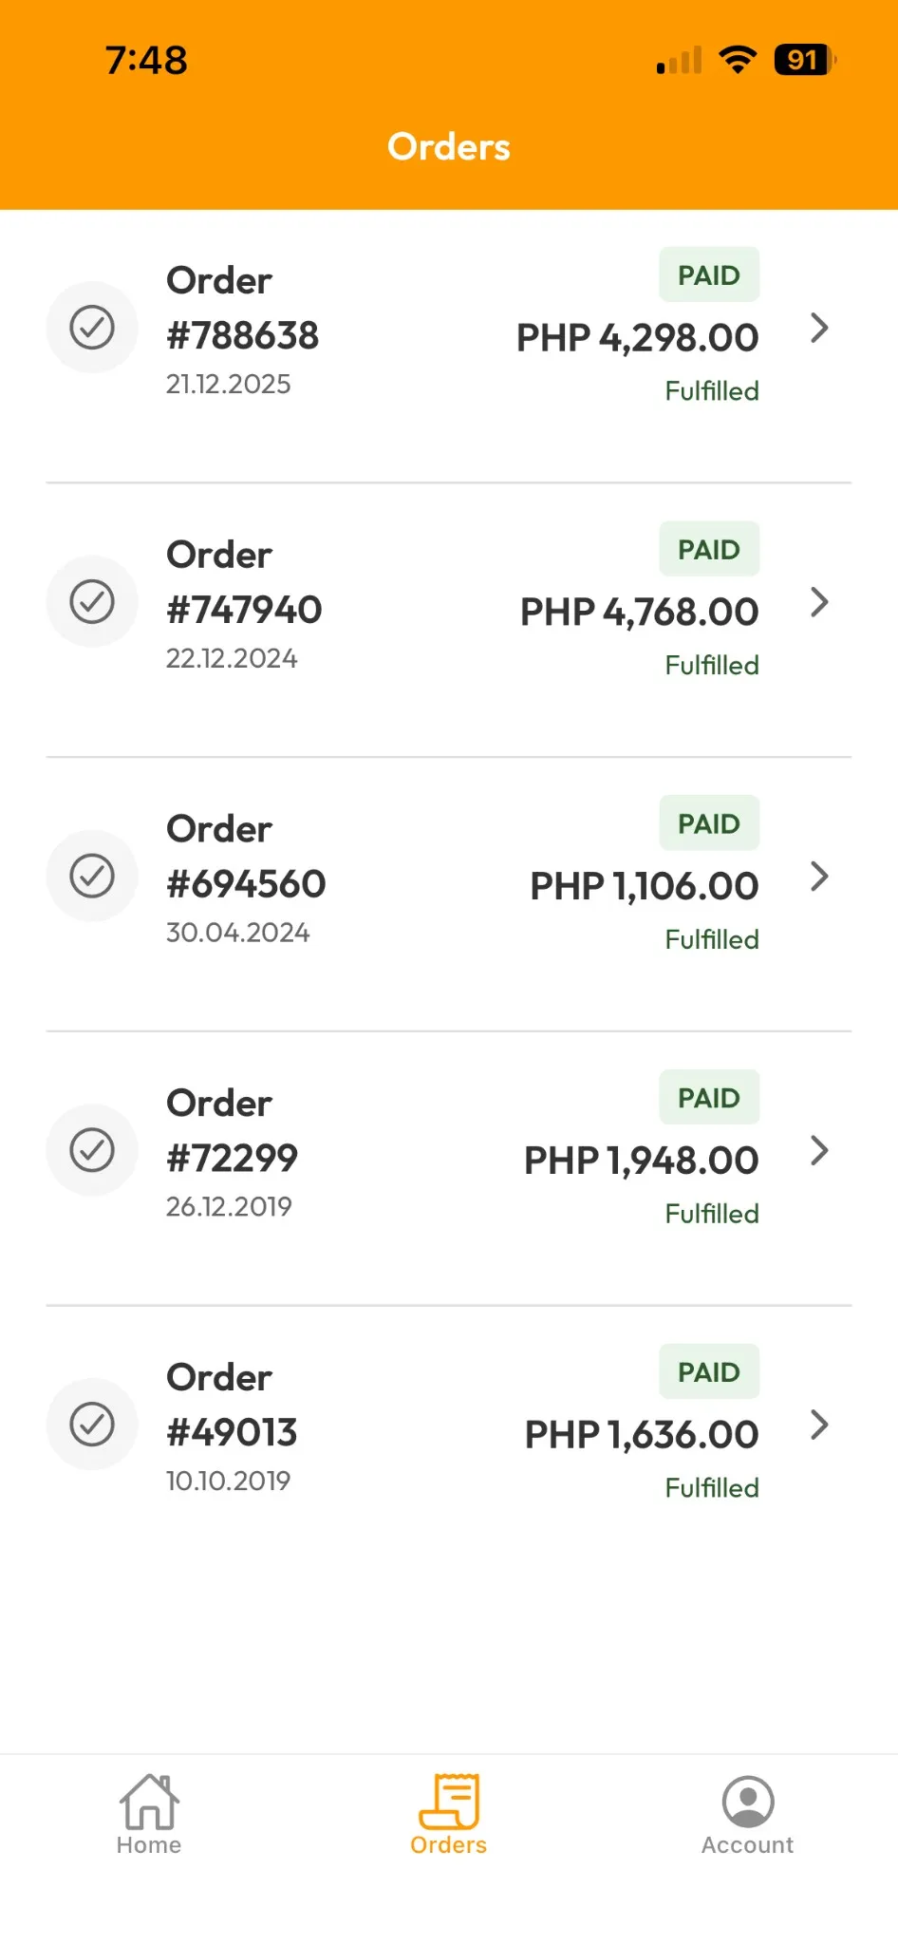Tap the PHP 1,948.00 order amount
Image resolution: width=898 pixels, height=1945 pixels.
(642, 1161)
